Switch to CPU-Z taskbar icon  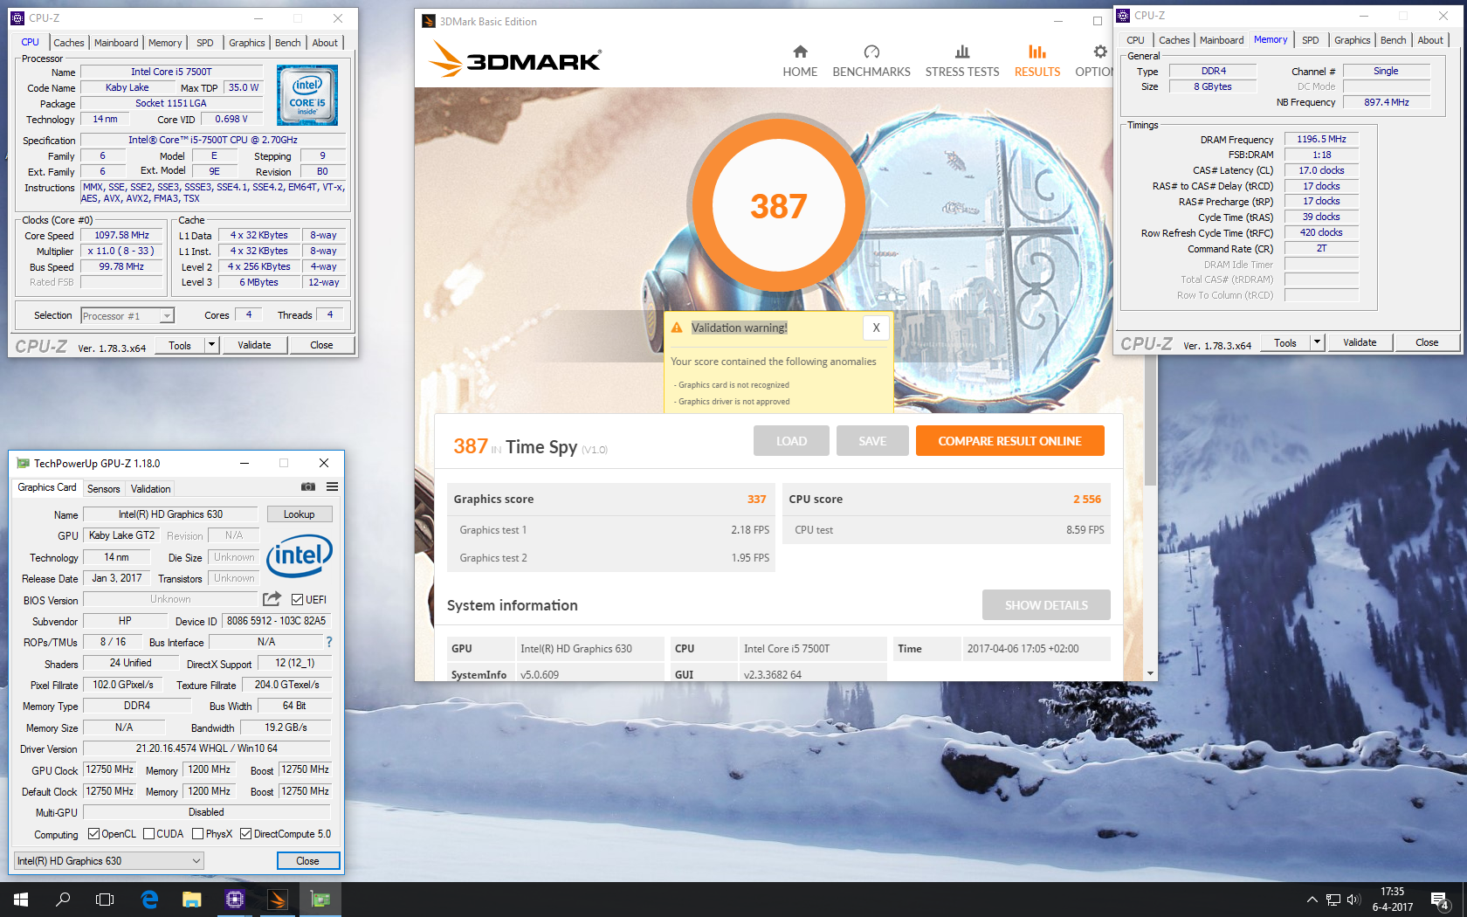235,900
